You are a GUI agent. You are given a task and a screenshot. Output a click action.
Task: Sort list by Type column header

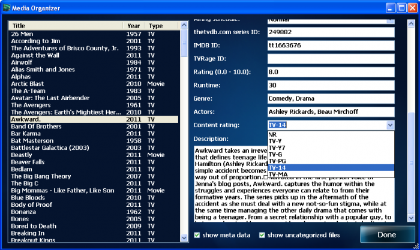161,26
